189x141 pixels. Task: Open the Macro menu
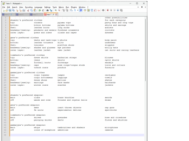click(61, 7)
